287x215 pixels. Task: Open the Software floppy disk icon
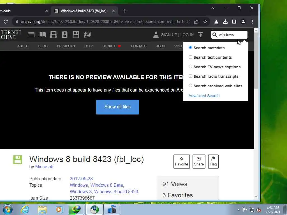point(76,35)
